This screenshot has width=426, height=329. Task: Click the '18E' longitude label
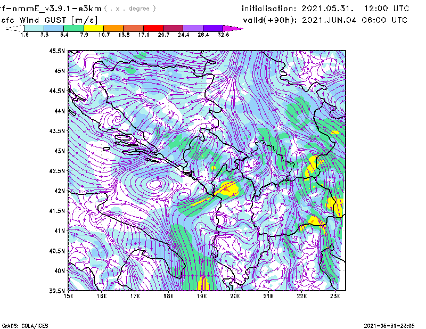pyautogui.click(x=168, y=296)
